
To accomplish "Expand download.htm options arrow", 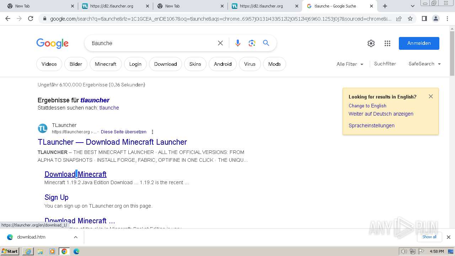I will pos(75,237).
